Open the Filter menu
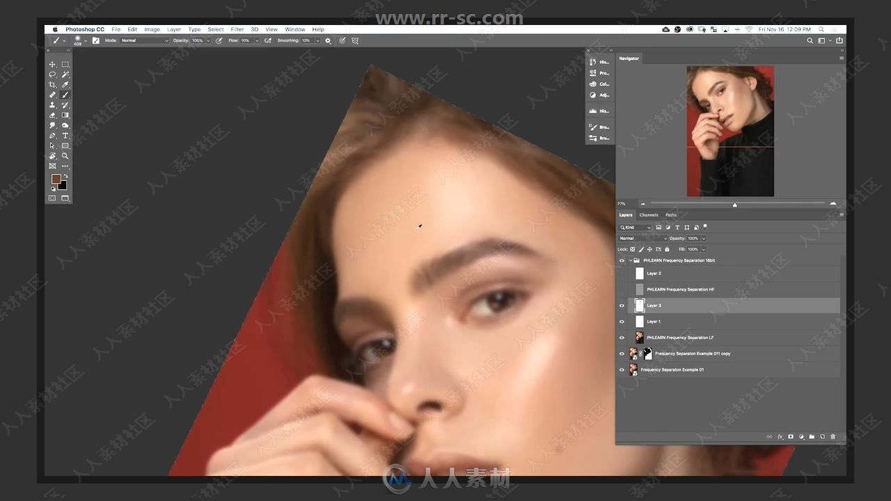The image size is (891, 501). [x=237, y=29]
